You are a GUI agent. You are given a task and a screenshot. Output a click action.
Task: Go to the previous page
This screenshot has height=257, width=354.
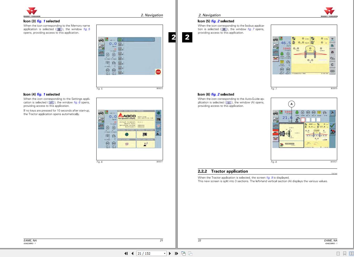click(133, 253)
